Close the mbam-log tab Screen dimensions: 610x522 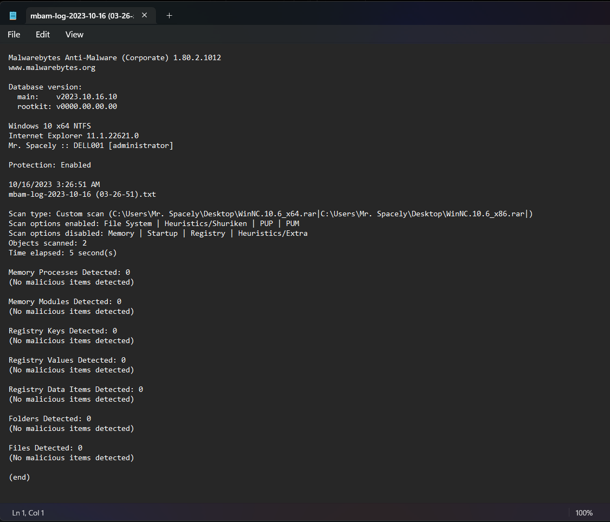(144, 15)
